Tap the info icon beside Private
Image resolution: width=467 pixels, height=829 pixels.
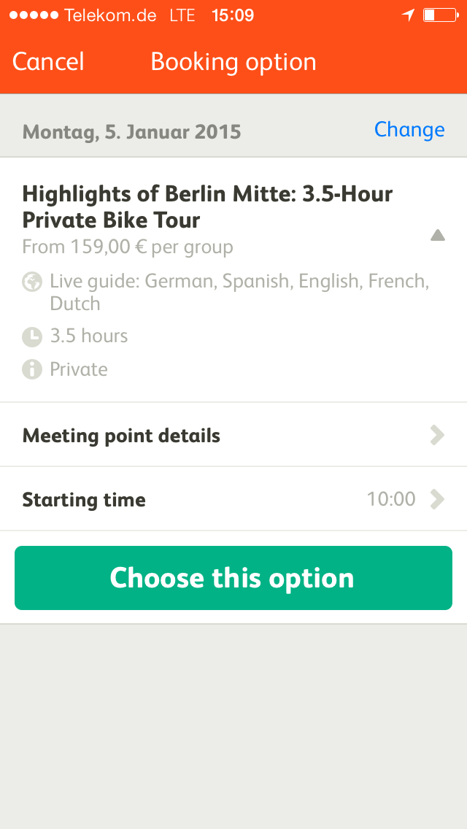pos(32,369)
